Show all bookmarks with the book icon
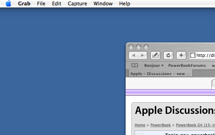The width and height of the screenshot is (215, 135). pos(135,66)
